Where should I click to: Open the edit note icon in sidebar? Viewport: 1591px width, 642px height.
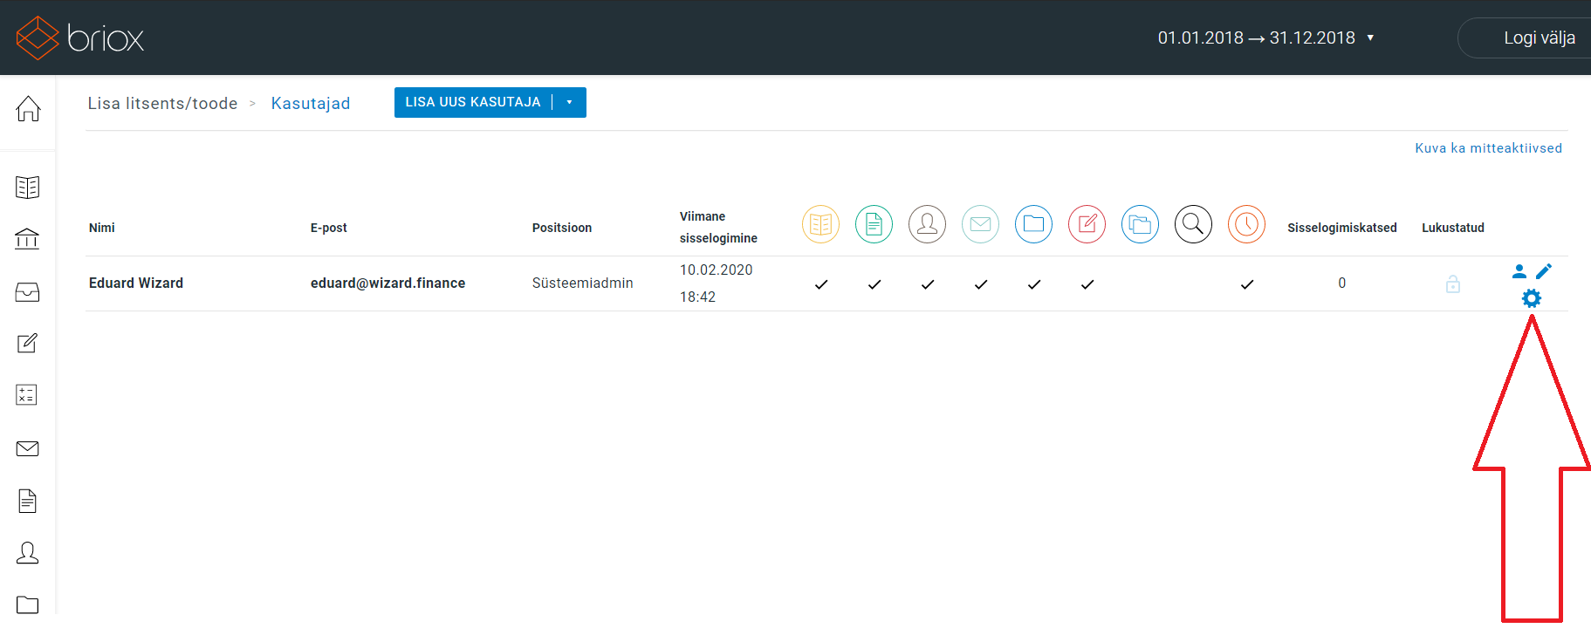[28, 343]
